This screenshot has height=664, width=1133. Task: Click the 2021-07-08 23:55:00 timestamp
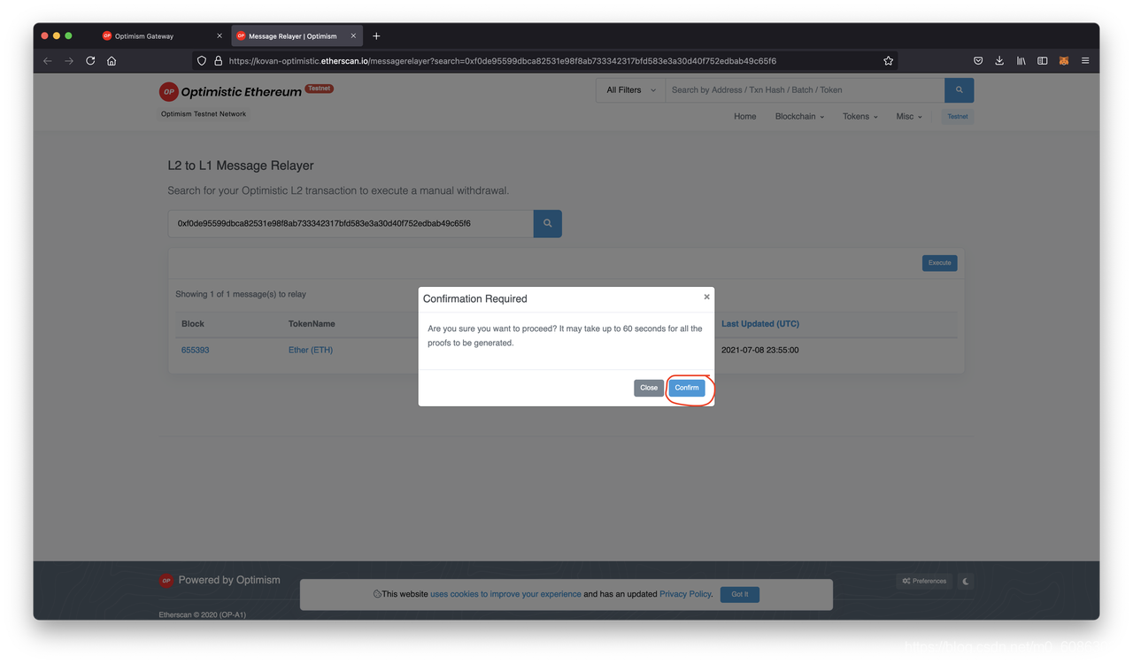pyautogui.click(x=760, y=351)
